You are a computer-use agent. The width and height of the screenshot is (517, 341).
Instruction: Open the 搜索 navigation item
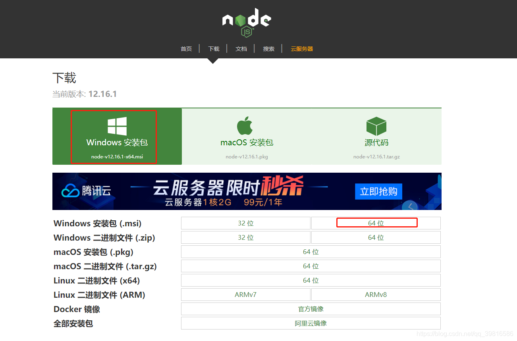pos(268,49)
